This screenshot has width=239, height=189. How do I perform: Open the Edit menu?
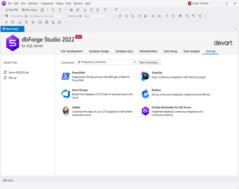pyautogui.click(x=16, y=3)
